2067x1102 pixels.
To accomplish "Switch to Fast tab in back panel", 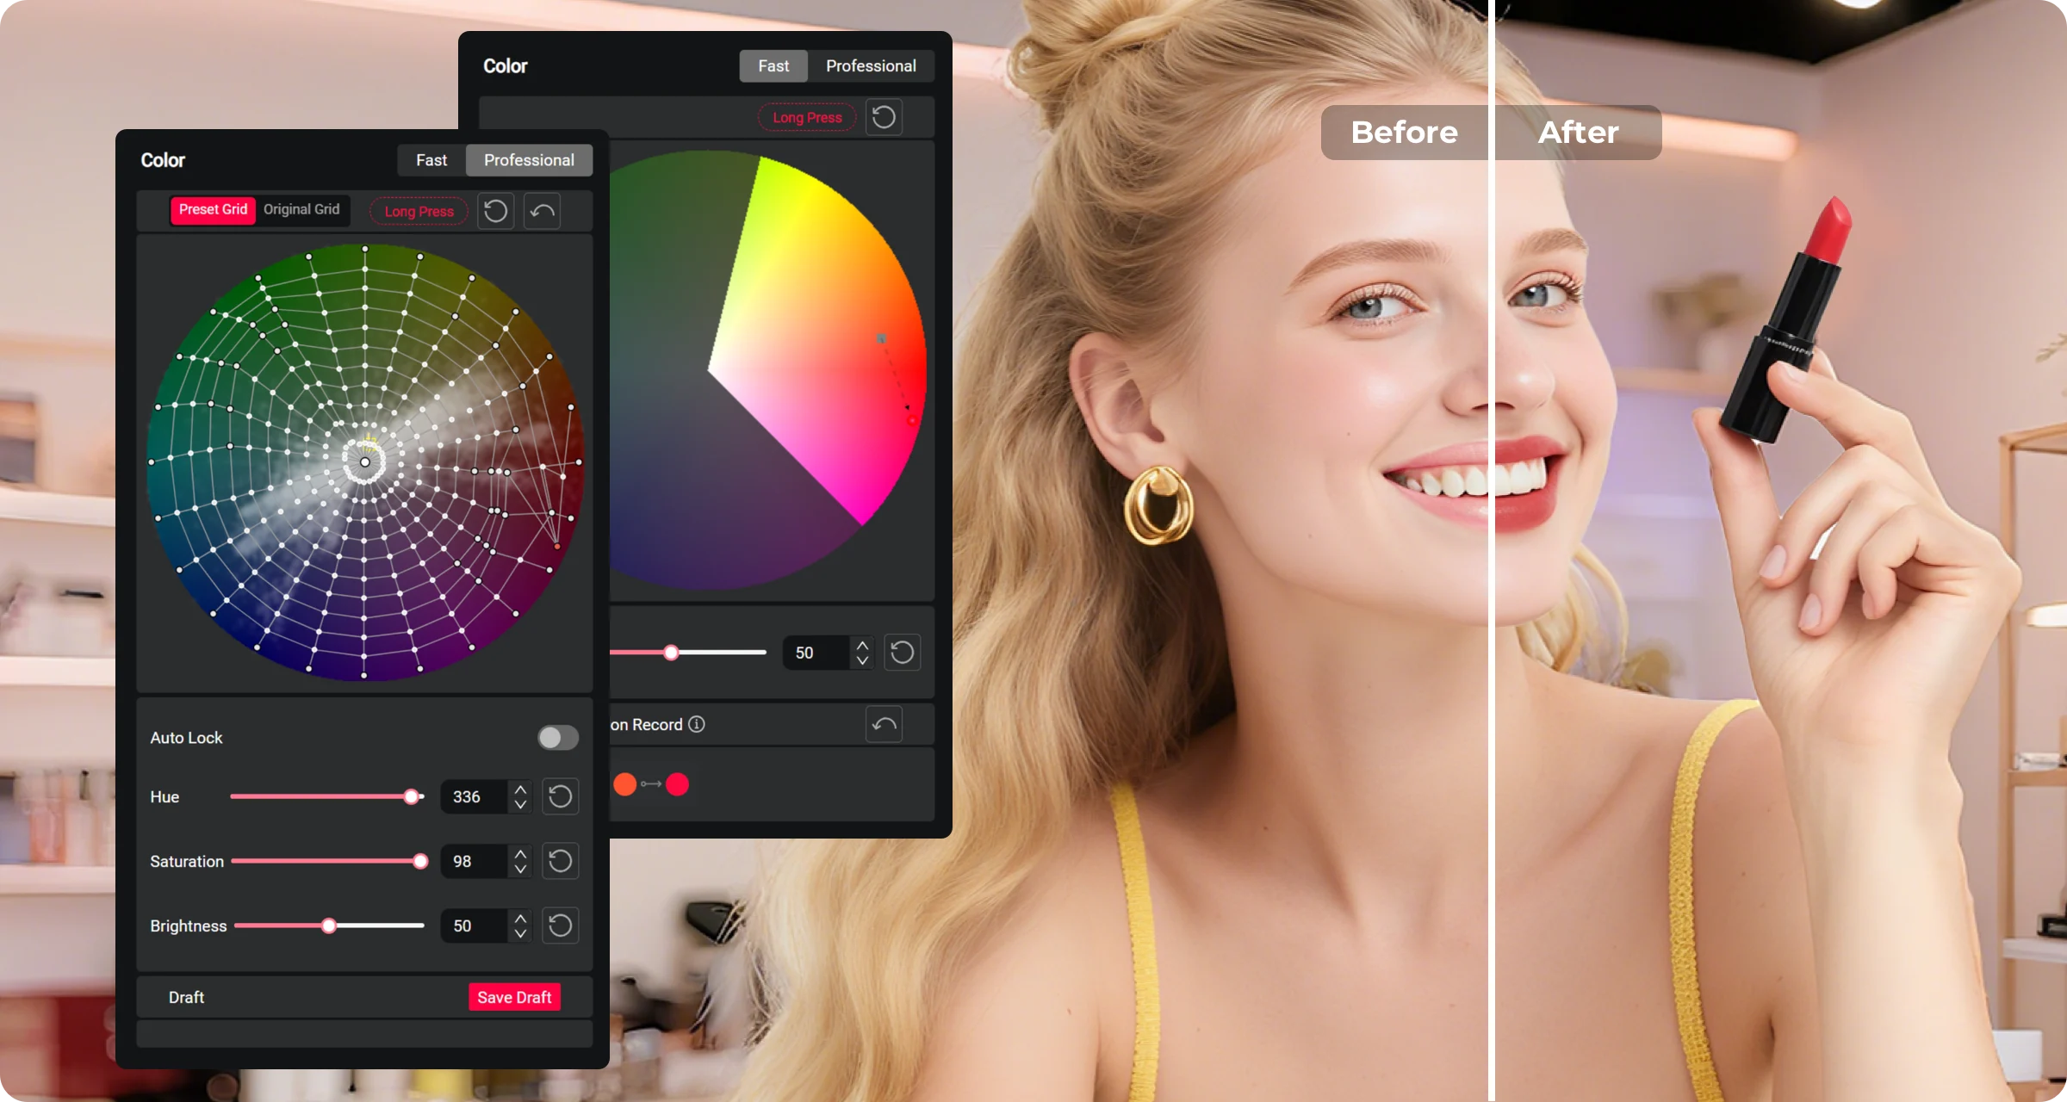I will pyautogui.click(x=773, y=65).
